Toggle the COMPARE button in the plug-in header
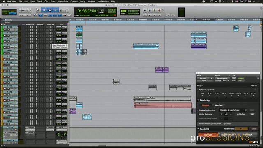The width and height of the screenshot is (263, 148). [226, 81]
